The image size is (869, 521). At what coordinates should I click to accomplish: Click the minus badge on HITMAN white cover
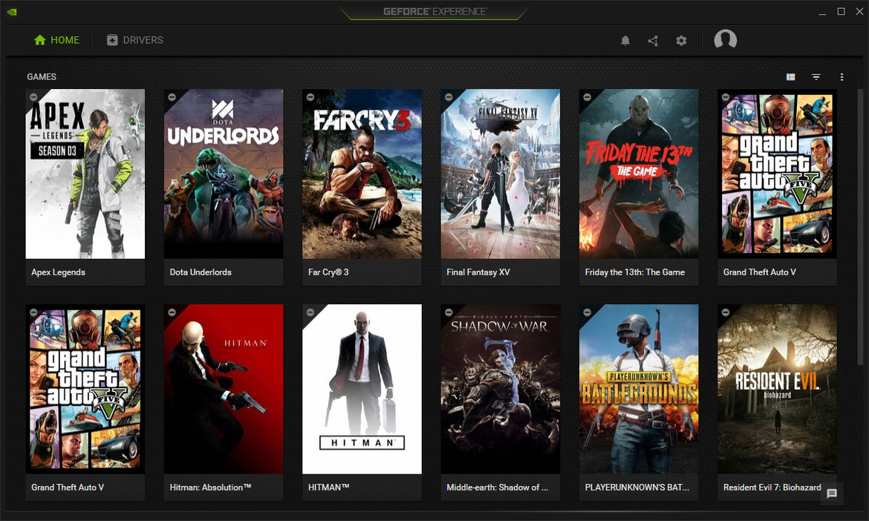(x=310, y=312)
